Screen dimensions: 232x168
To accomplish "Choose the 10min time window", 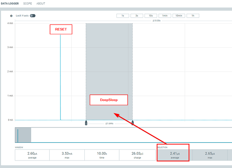I will click(x=179, y=16).
